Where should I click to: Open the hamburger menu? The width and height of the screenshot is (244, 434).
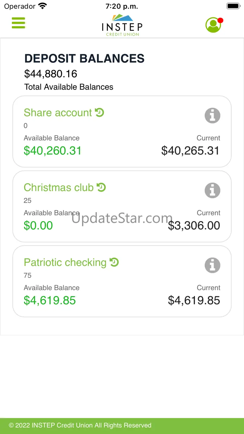[x=18, y=23]
